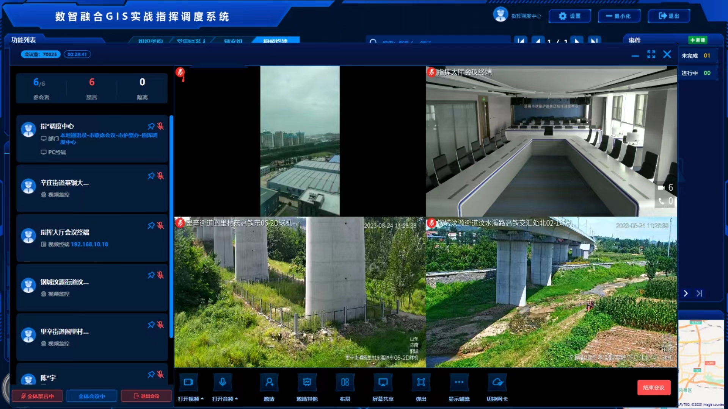Click the 切换网卡 cloud icon

[497, 382]
